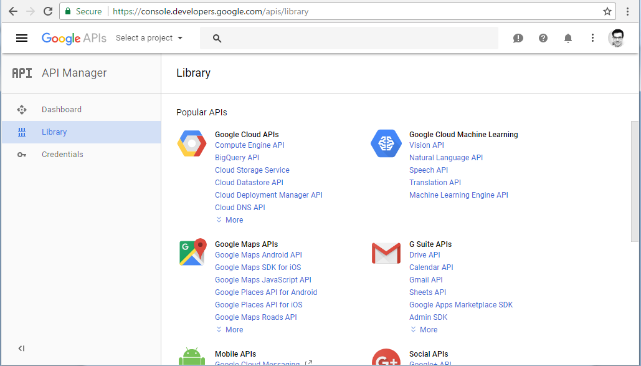Click the Popular APIs heading
641x366 pixels.
click(202, 113)
